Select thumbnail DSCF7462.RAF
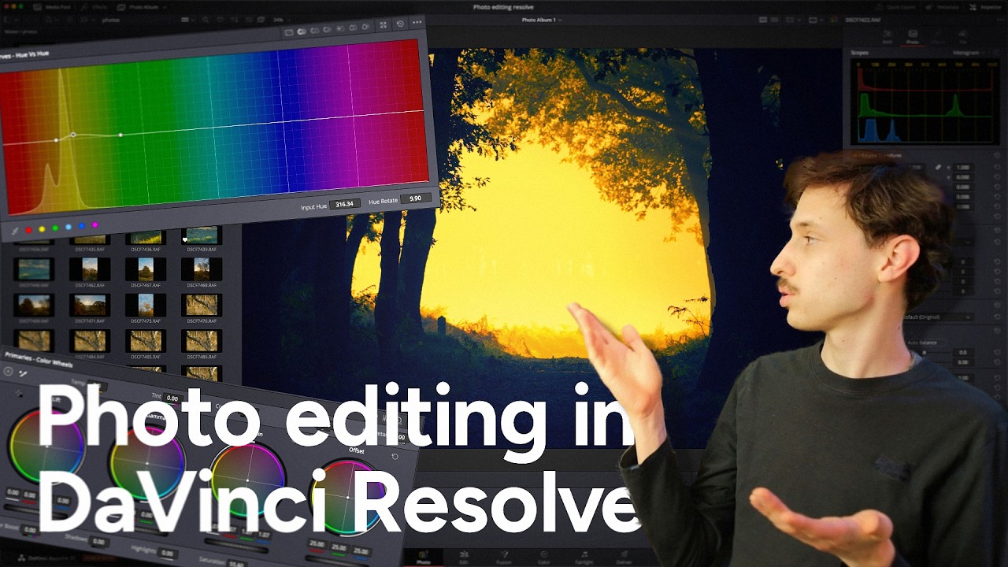The height and width of the screenshot is (567, 1008). coord(89,270)
